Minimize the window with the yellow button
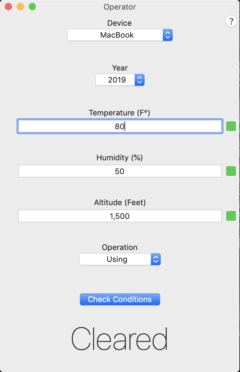Viewport: 240px width, 372px height. (x=20, y=7)
